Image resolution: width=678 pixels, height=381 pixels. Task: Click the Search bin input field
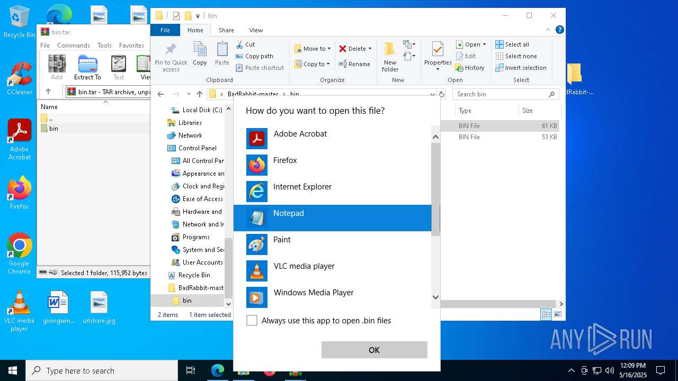tap(501, 94)
